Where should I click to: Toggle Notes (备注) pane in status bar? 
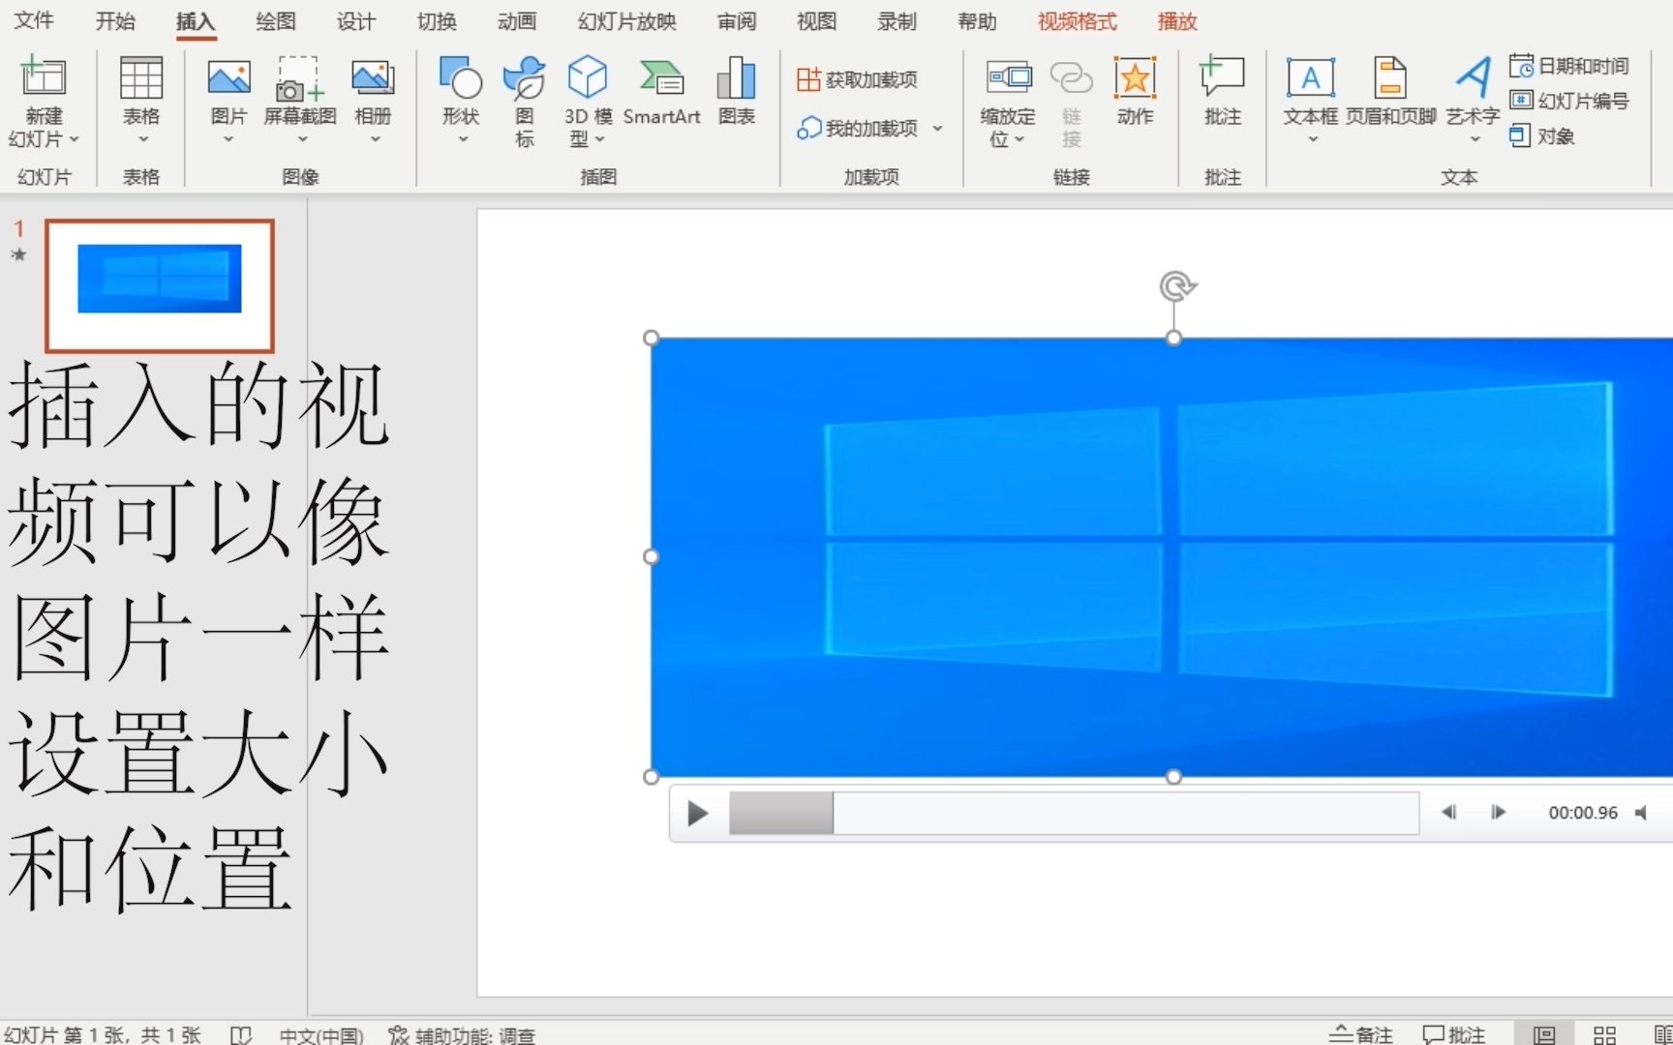1361,1034
